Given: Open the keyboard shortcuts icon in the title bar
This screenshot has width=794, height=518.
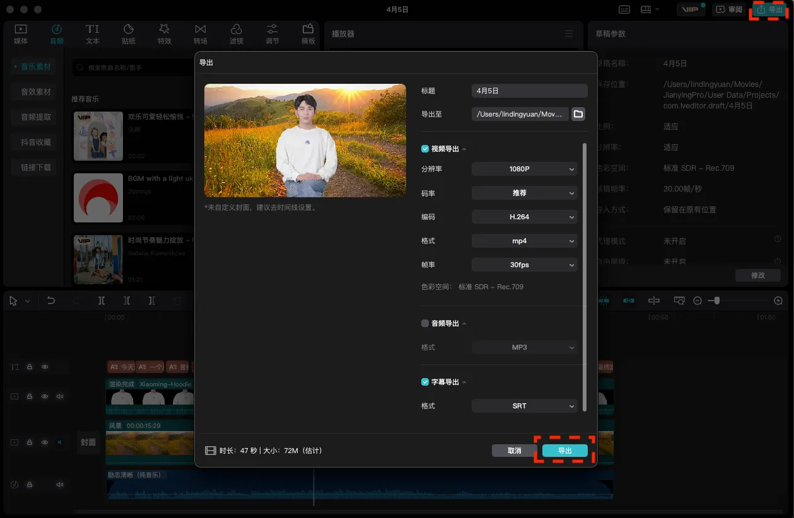Looking at the screenshot, I should tap(624, 9).
